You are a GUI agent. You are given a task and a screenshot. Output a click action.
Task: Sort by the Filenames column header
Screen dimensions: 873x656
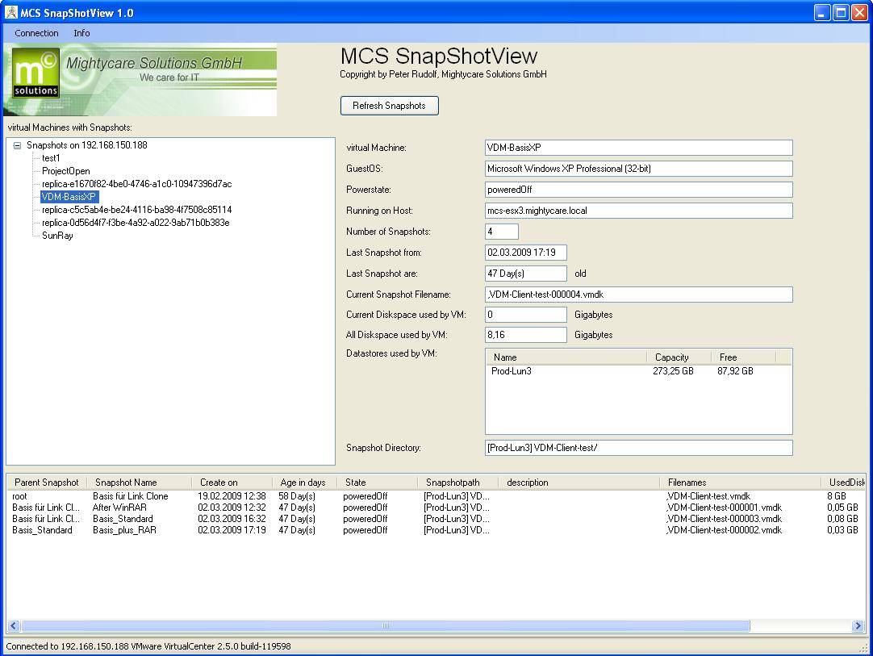(741, 483)
